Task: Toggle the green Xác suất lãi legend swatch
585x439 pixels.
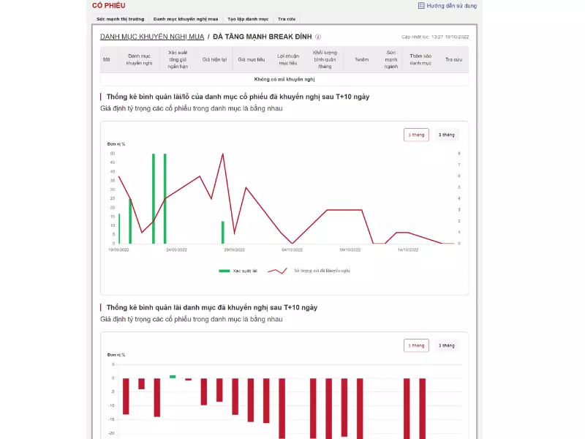Action: [224, 271]
